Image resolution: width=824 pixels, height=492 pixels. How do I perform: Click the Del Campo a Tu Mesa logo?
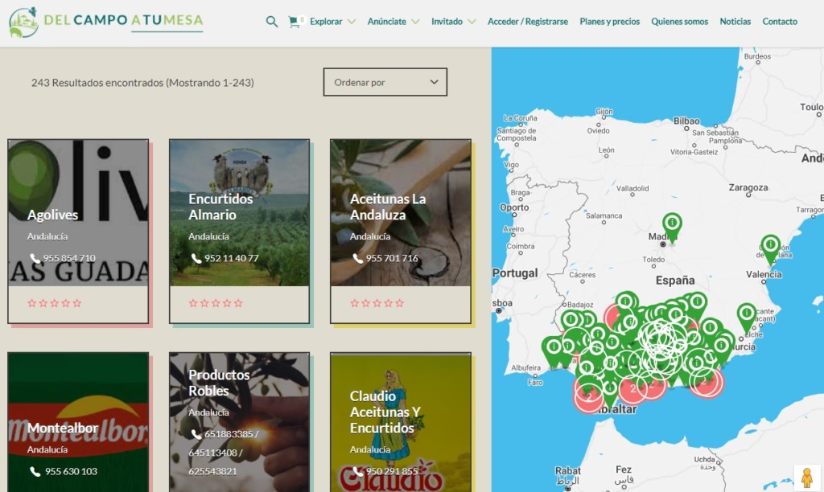tap(106, 22)
